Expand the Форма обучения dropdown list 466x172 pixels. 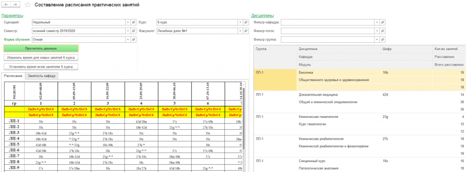point(128,40)
